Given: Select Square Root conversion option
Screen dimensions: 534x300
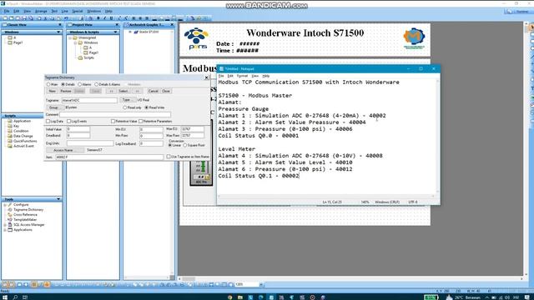Looking at the screenshot, I should [x=185, y=145].
